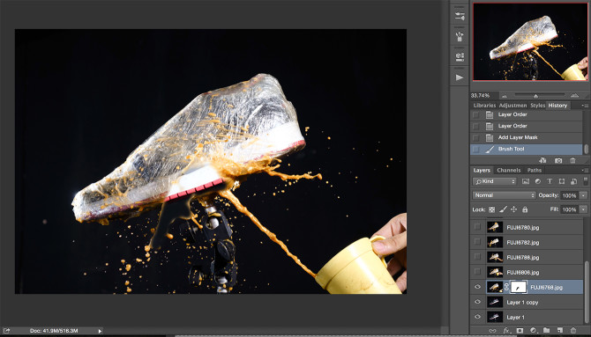Switch to the Libraries tab
591x337 pixels.
(484, 106)
